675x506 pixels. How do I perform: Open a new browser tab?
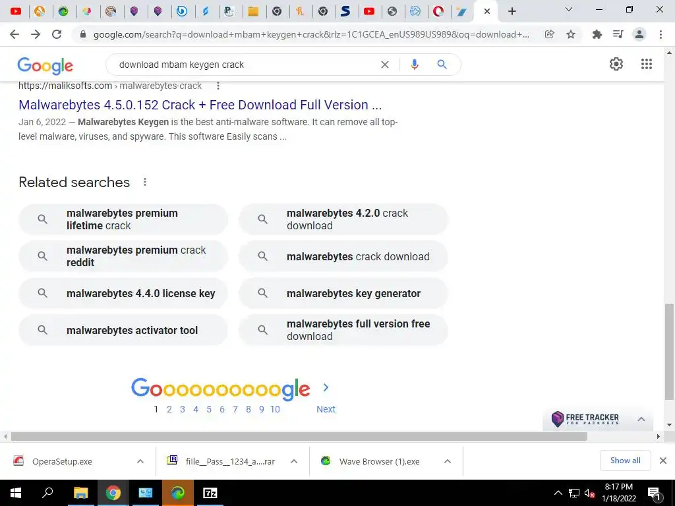[x=512, y=12]
